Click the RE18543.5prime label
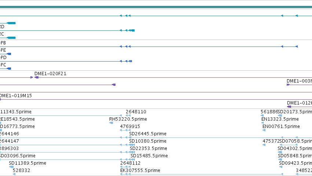 click(x=17, y=119)
